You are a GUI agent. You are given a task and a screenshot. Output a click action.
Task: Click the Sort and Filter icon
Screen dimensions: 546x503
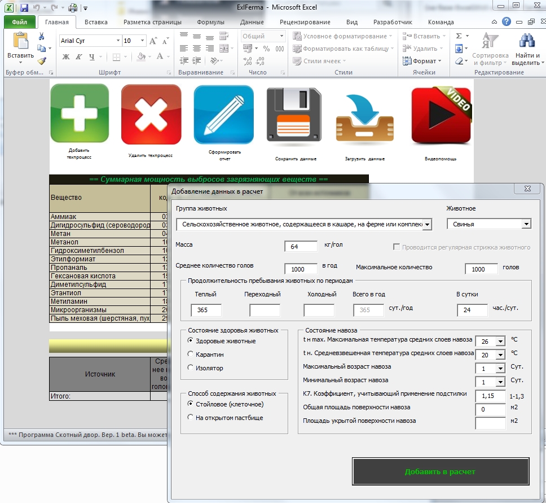tap(490, 41)
